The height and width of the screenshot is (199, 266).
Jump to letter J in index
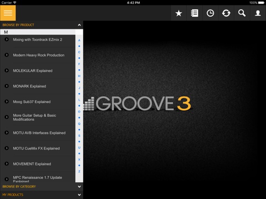tap(79, 88)
